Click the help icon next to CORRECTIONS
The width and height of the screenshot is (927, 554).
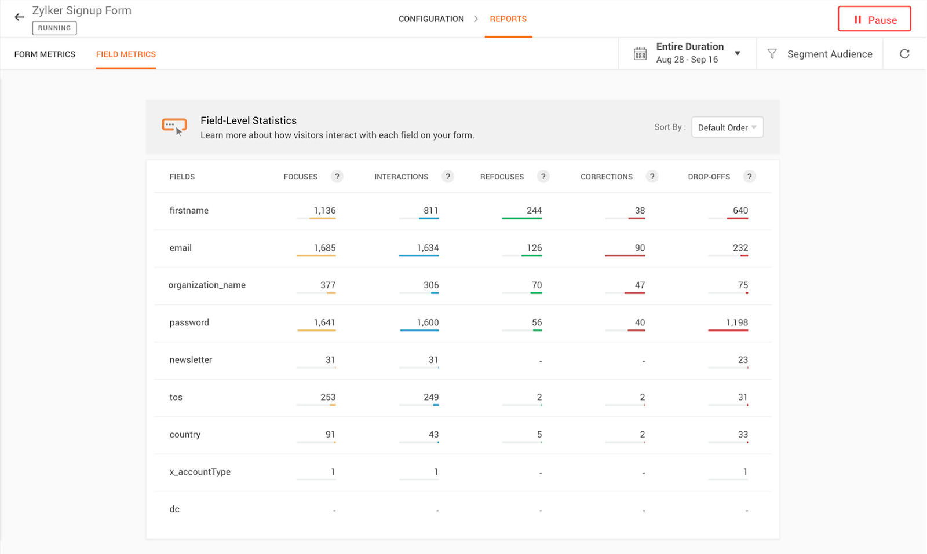[652, 177]
